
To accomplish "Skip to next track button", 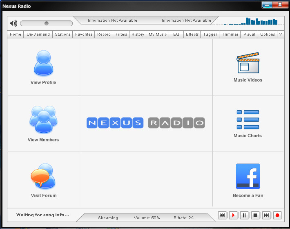I will [x=266, y=215].
